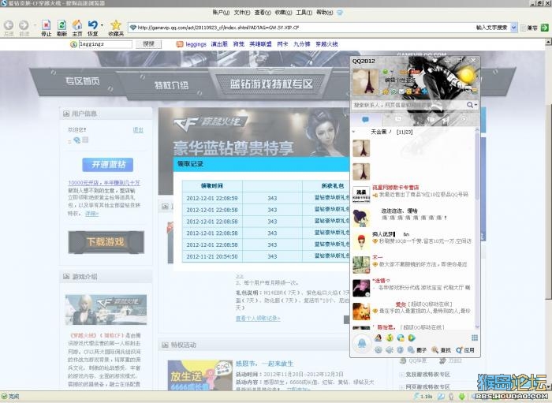The width and height of the screenshot is (552, 403).
Task: Open QQ Zone star icon in QQ panel
Action: point(386,91)
